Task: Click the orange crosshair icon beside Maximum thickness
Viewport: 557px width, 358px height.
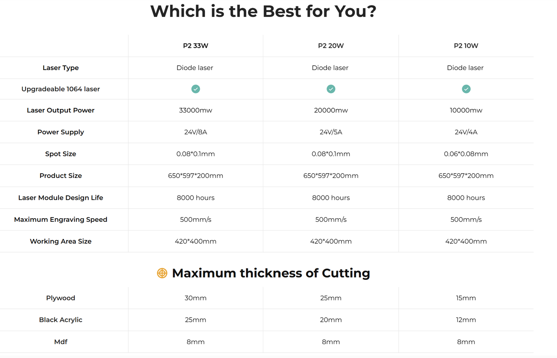Action: coord(162,273)
